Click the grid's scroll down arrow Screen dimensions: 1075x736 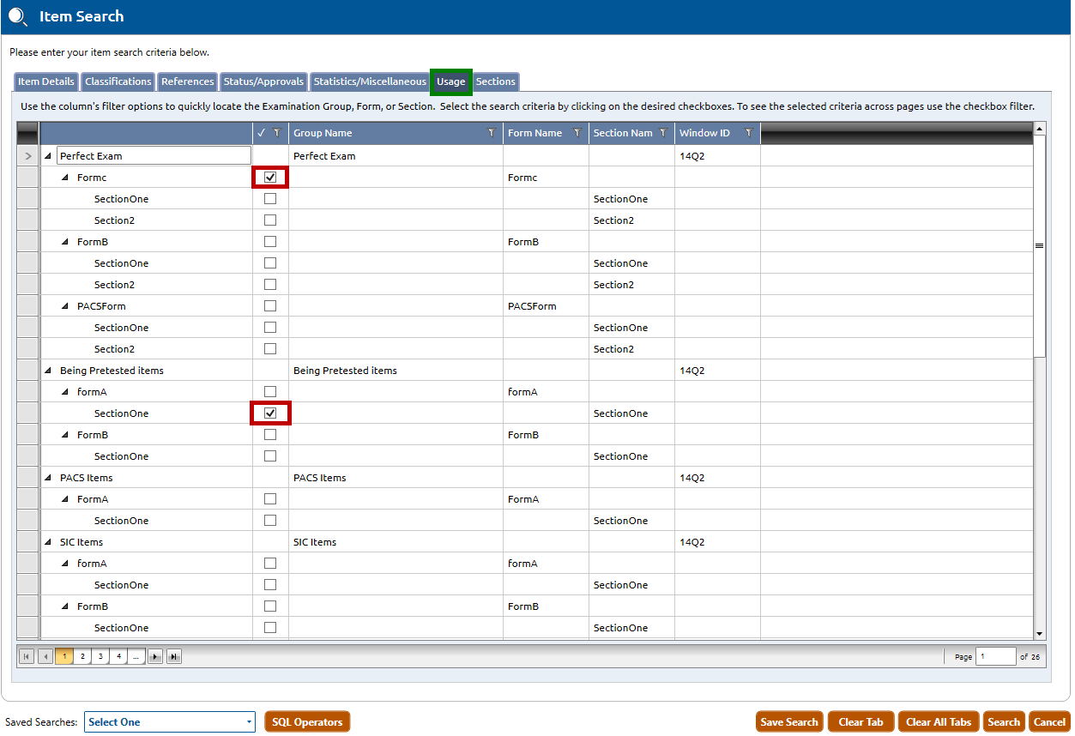point(1040,634)
